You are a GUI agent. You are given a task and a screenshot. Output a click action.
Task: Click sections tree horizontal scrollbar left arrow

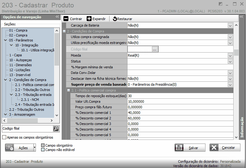(x=4, y=120)
